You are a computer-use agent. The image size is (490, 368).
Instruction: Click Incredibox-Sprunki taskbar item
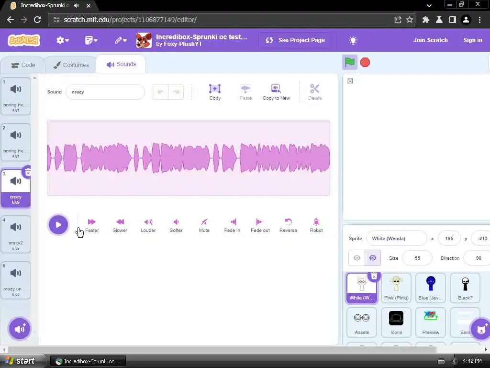click(x=88, y=361)
